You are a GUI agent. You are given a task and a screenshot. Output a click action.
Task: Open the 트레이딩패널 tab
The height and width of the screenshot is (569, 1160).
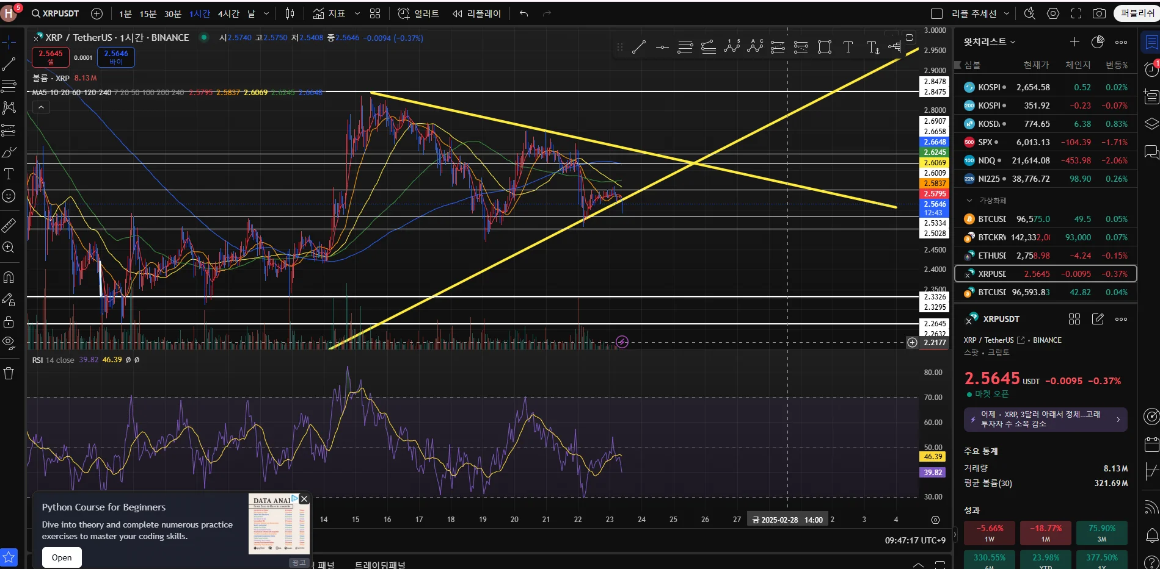380,564
